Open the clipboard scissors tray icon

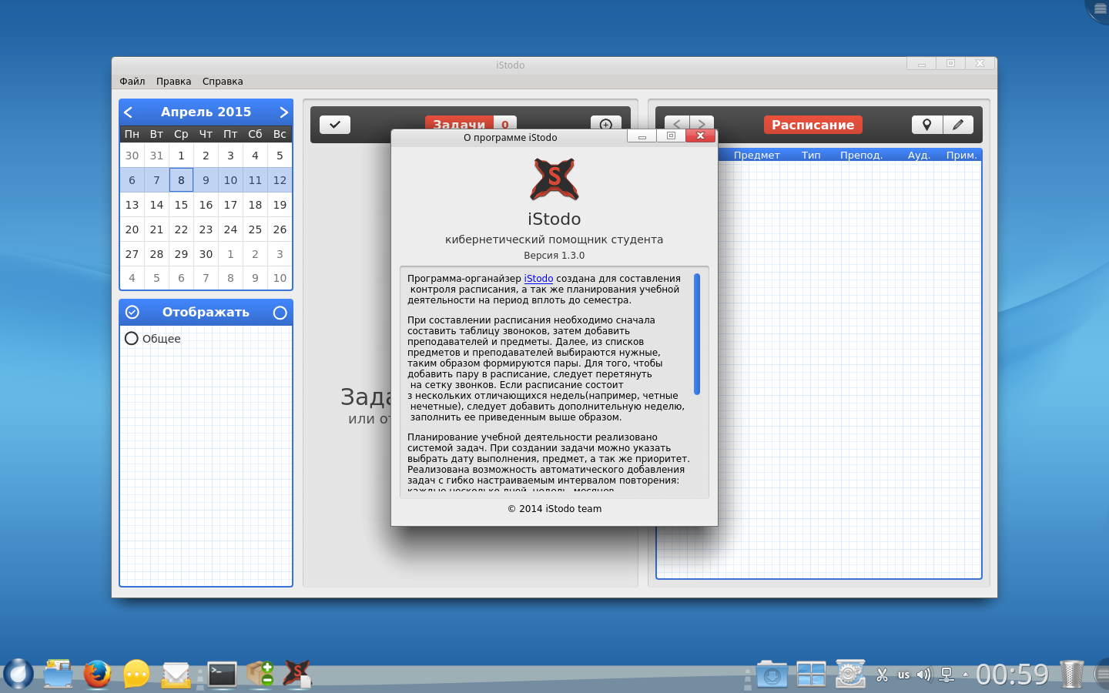[883, 675]
